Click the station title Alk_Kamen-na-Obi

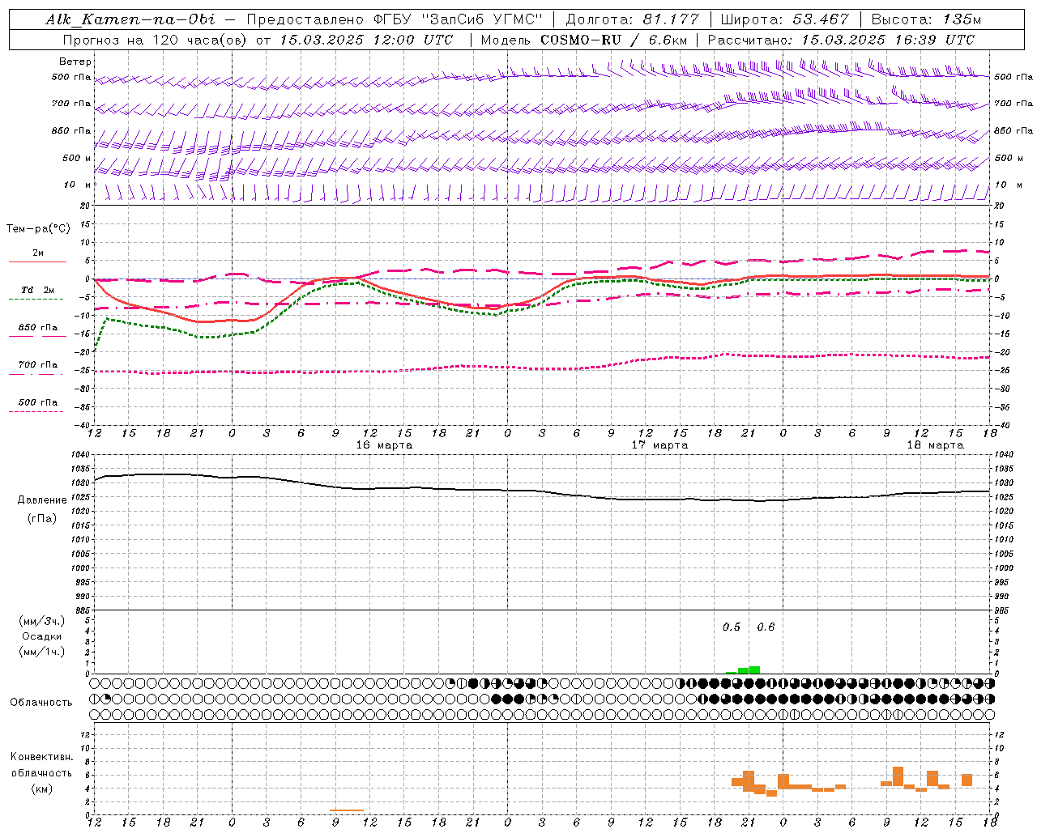tap(130, 19)
